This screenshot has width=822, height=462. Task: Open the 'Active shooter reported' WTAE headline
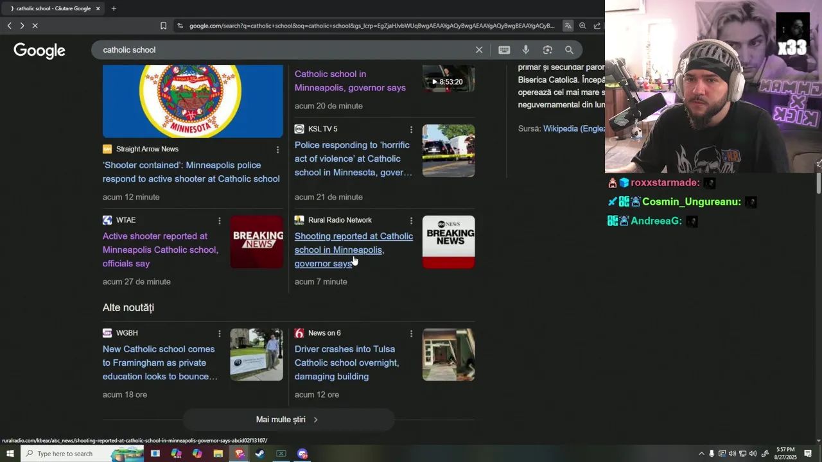161,250
